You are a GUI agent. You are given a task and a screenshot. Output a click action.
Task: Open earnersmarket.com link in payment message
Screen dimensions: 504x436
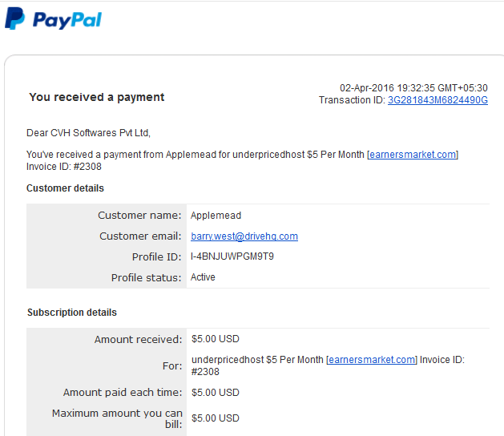point(413,155)
